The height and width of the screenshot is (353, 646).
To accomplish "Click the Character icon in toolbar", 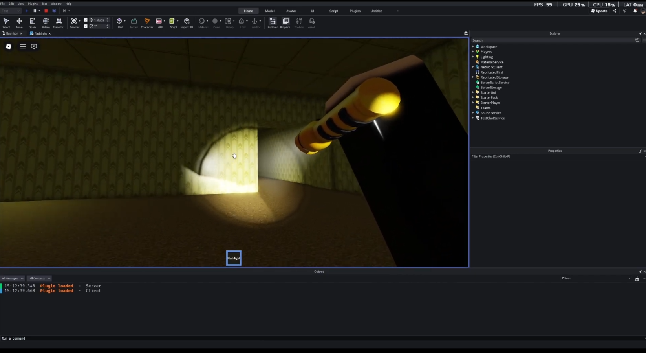I will pos(147,23).
